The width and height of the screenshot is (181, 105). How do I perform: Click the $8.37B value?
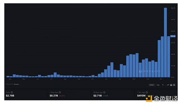click(54, 96)
